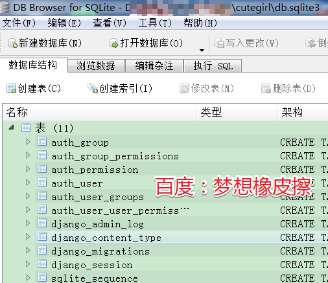328x283 pixels.
Task: Click the Tables (11) group icon
Action: (26, 128)
